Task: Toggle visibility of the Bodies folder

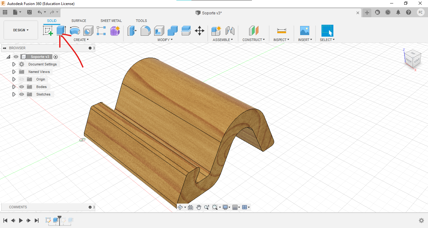Action: [22, 87]
